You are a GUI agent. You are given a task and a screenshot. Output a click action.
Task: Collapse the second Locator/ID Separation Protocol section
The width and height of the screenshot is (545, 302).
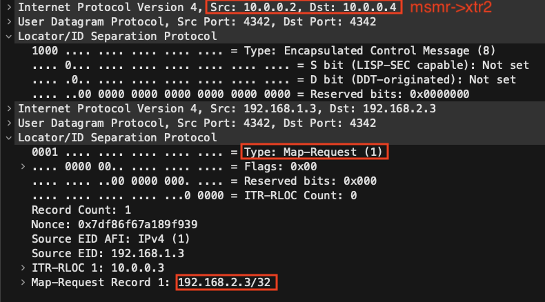pyautogui.click(x=9, y=138)
